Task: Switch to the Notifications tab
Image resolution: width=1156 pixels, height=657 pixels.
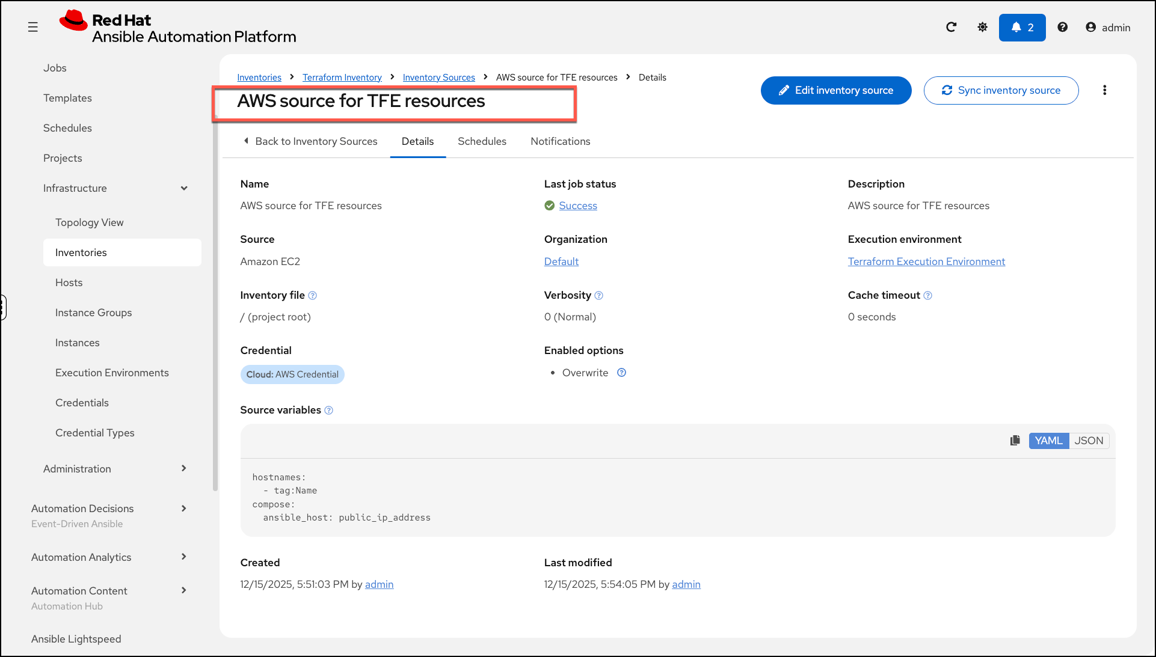Action: coord(560,141)
